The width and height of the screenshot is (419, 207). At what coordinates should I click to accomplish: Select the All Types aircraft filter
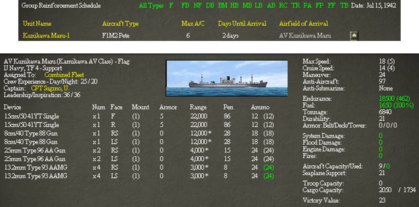pos(151,5)
